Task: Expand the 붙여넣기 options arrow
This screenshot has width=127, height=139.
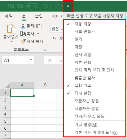Action: pos(12,41)
